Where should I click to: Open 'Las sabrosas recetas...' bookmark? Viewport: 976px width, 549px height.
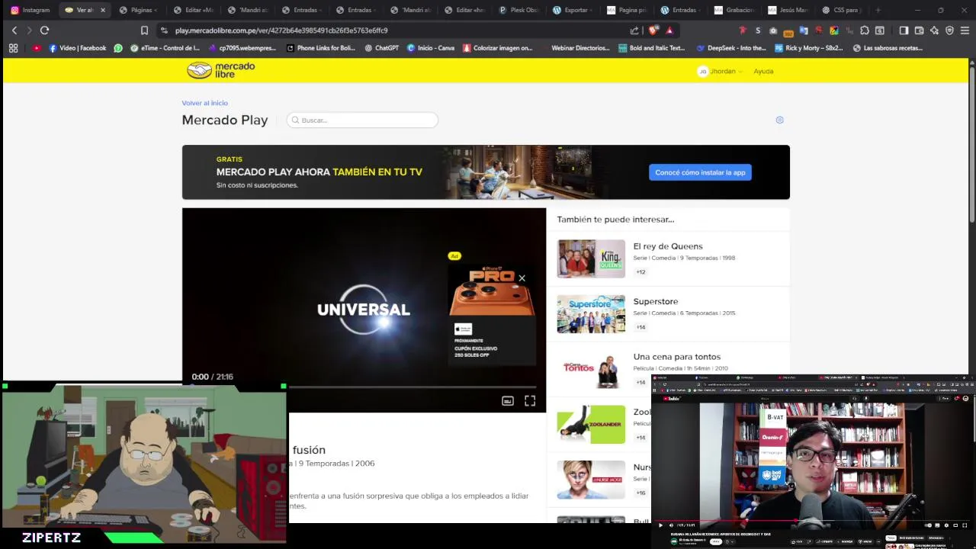pyautogui.click(x=888, y=48)
